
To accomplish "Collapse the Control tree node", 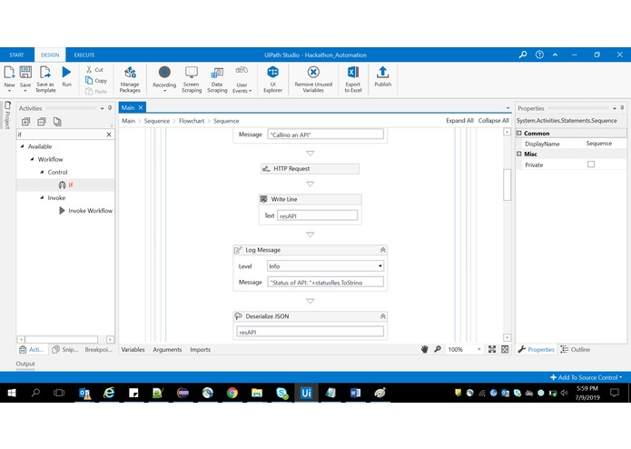I will click(42, 172).
